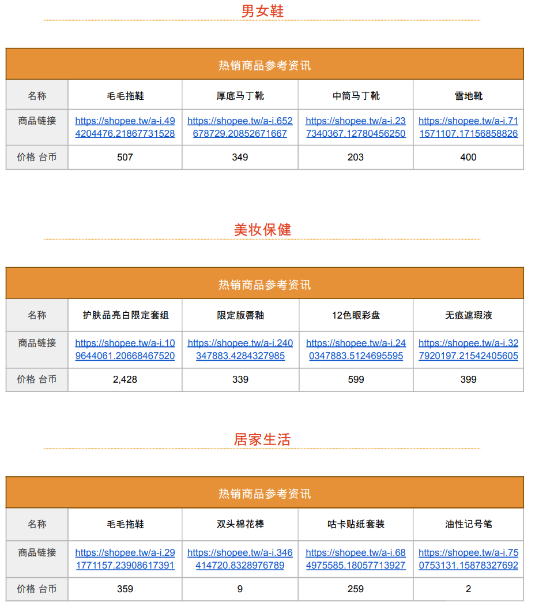The width and height of the screenshot is (539, 613).
Task: Open the 12色眼彩盘 product link
Action: [x=355, y=349]
